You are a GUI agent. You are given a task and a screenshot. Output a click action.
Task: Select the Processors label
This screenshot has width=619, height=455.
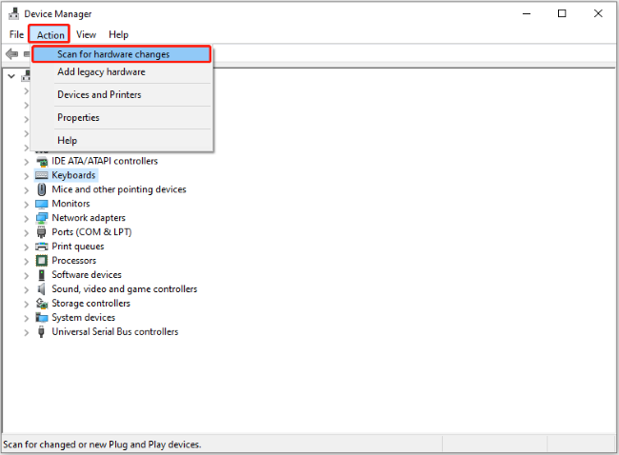pos(74,261)
